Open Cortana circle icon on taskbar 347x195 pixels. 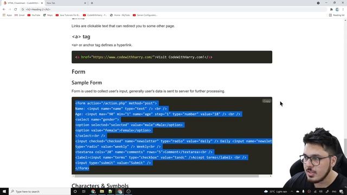click(75, 191)
